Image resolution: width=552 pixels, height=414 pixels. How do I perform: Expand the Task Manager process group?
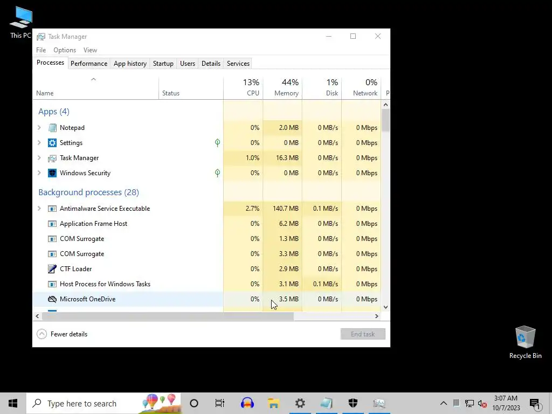(x=39, y=158)
